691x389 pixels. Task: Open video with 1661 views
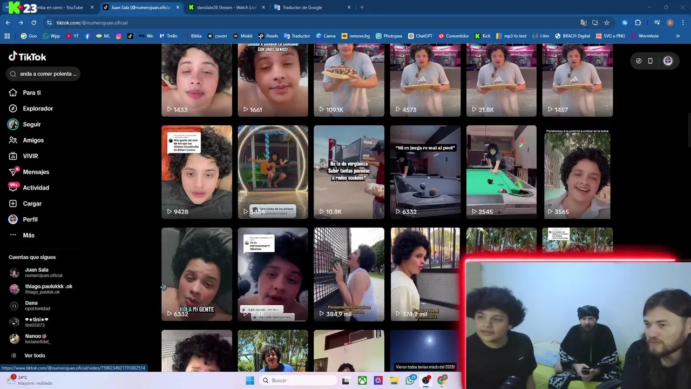click(273, 80)
